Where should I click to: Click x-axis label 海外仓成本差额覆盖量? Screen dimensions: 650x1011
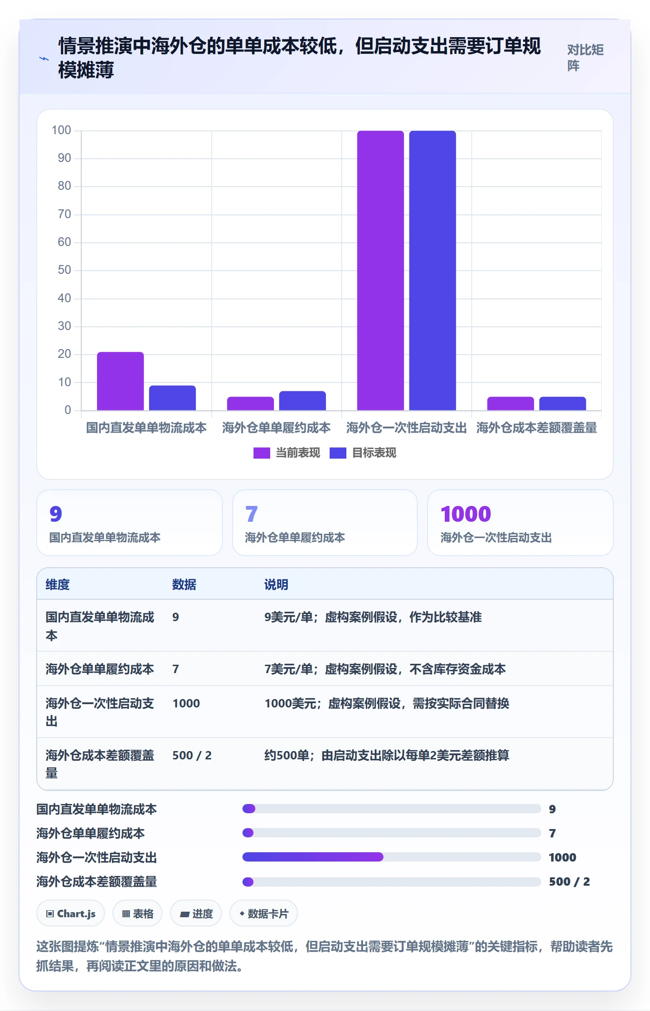point(537,428)
